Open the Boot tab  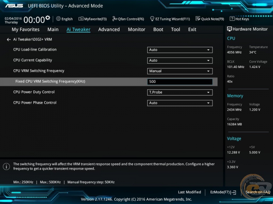tap(158, 29)
